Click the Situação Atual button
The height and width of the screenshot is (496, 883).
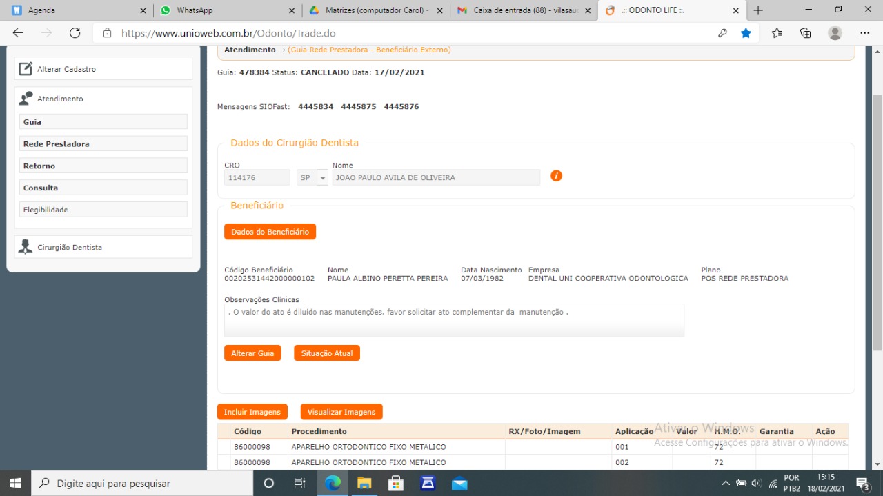[x=327, y=353]
